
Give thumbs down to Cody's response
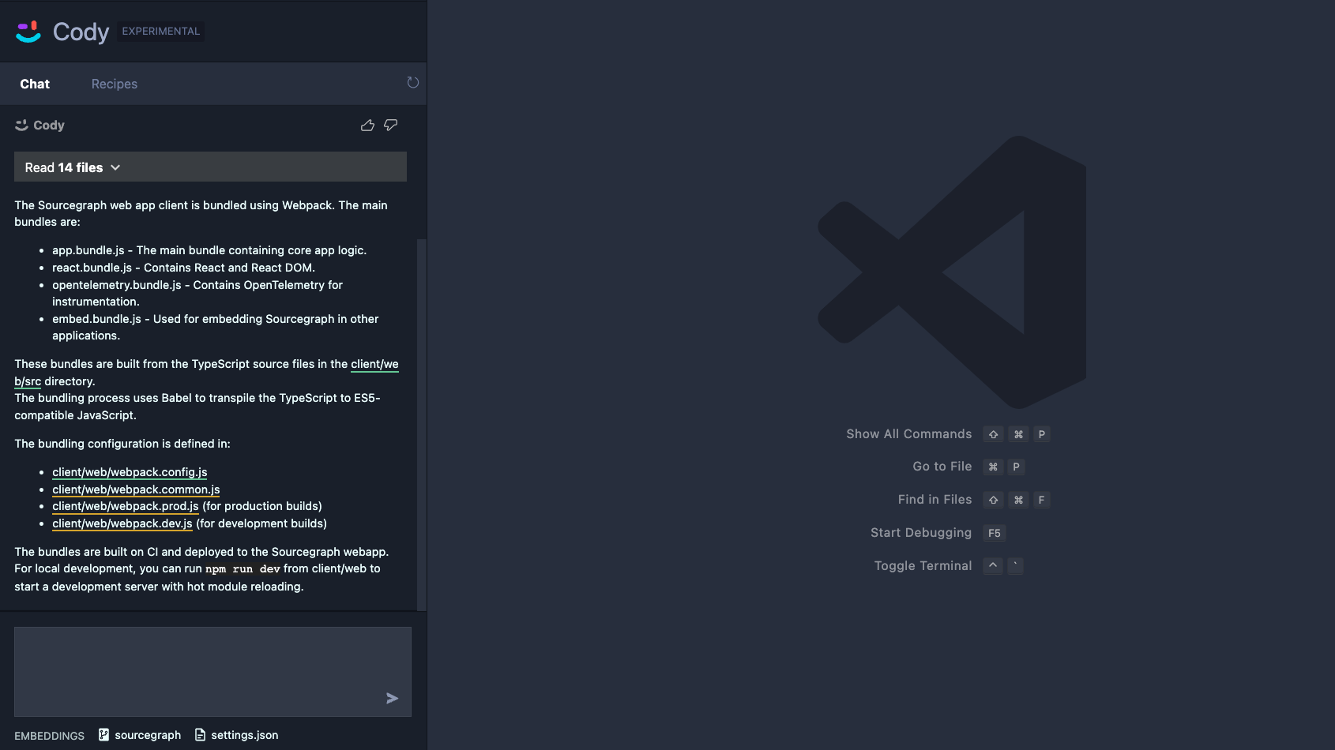391,126
